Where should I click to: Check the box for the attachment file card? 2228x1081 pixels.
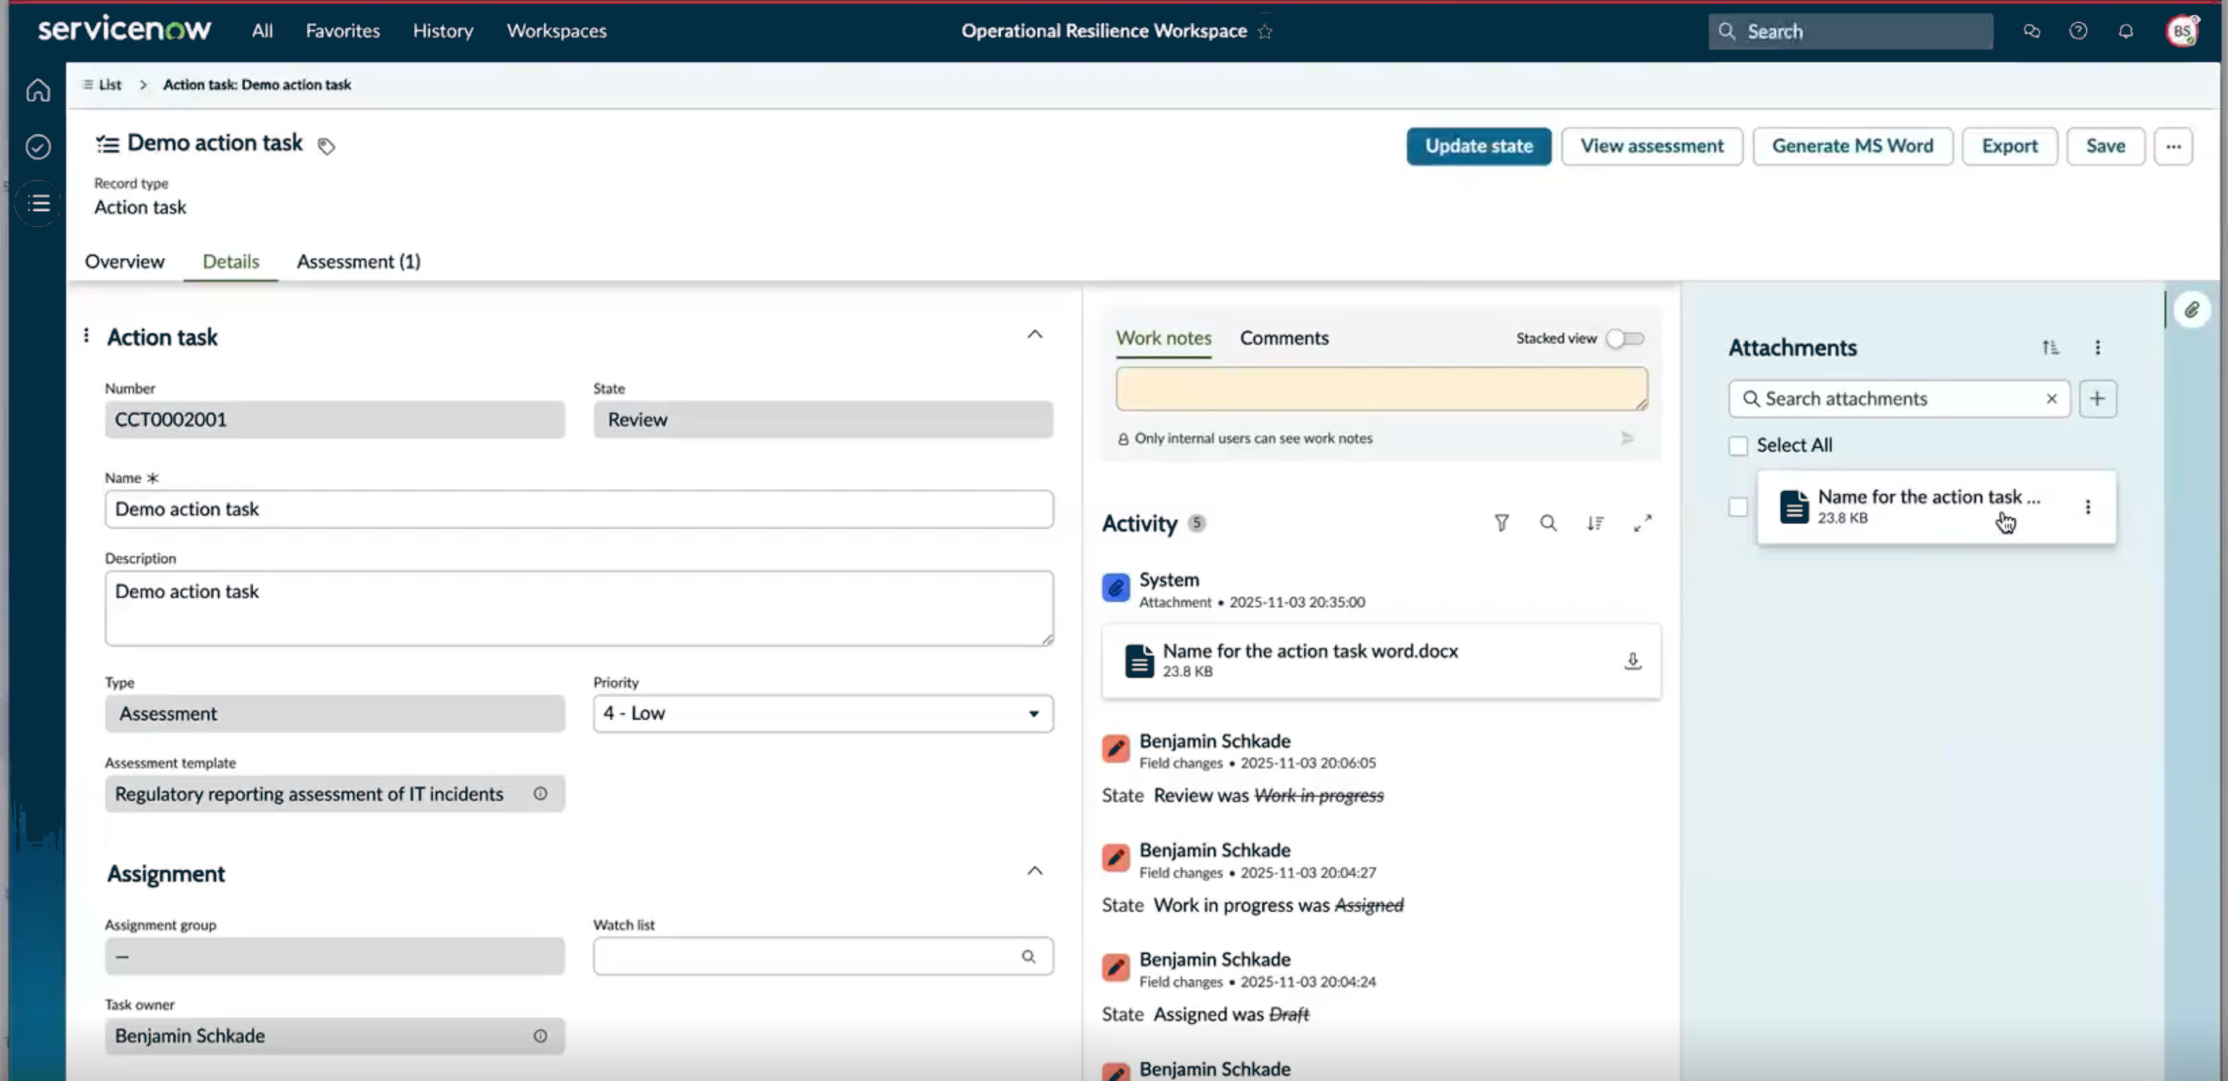click(x=1738, y=507)
